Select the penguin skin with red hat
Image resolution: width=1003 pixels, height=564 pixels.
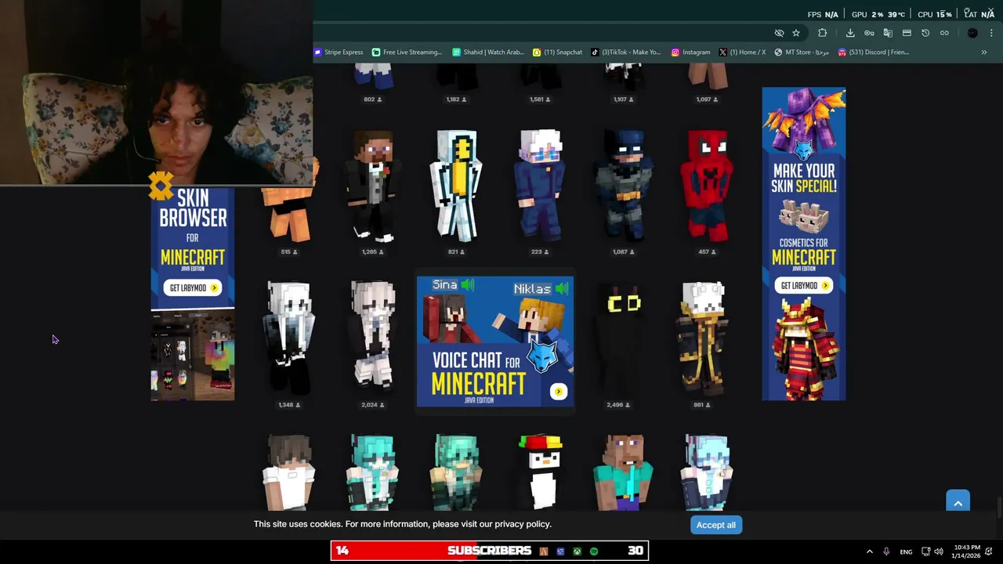point(541,472)
